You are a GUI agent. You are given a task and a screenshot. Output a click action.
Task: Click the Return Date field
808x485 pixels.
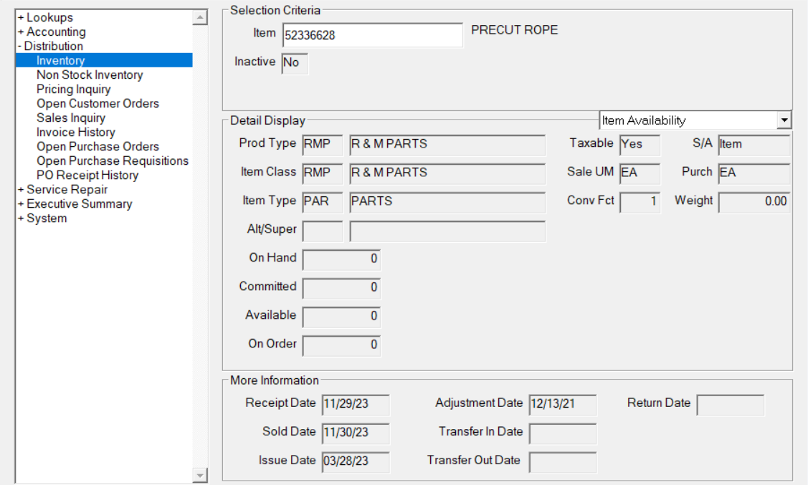click(x=730, y=405)
